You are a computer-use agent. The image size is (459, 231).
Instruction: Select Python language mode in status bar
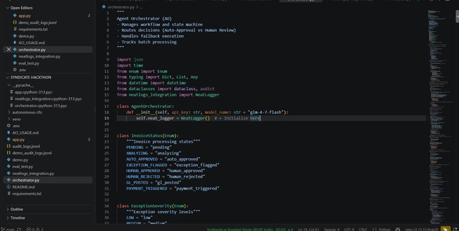pyautogui.click(x=382, y=229)
